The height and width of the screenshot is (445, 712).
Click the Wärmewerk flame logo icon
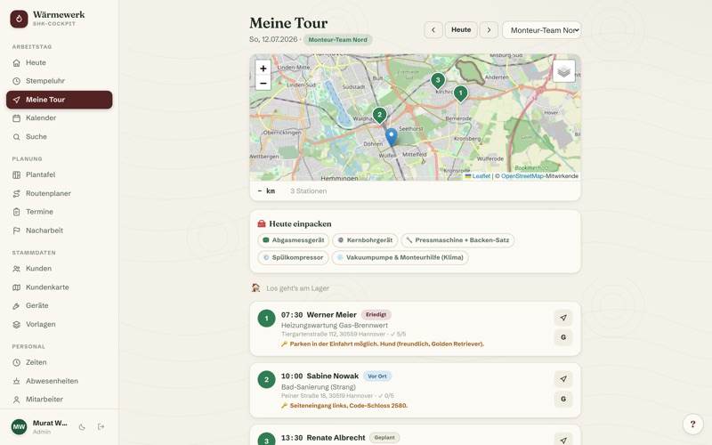pyautogui.click(x=19, y=19)
